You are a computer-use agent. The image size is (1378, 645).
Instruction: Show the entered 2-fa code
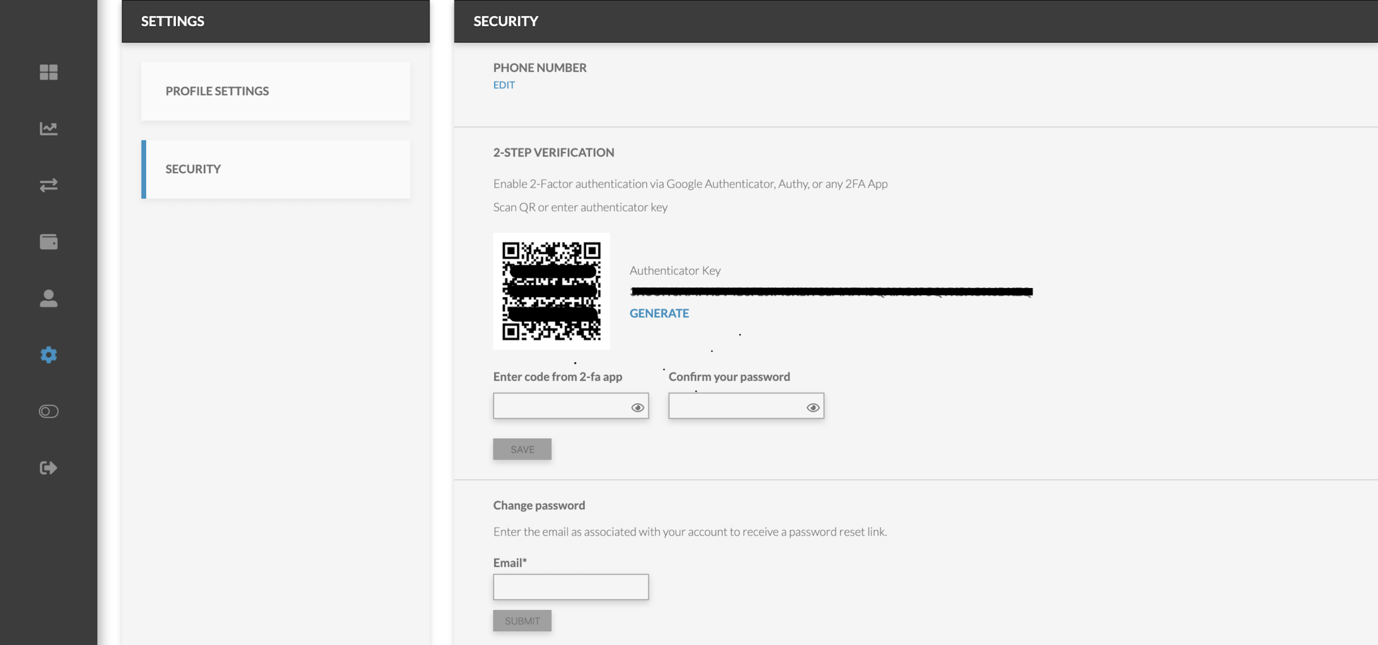[x=638, y=408]
